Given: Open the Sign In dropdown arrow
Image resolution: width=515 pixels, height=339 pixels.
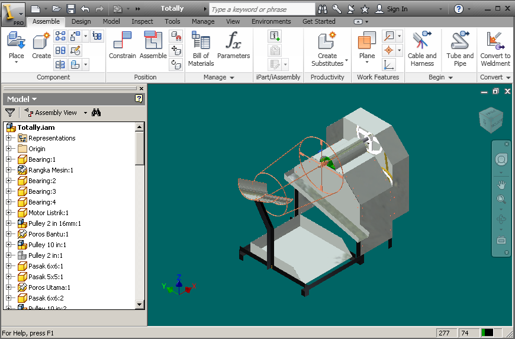Looking at the screenshot, I should click(x=441, y=9).
